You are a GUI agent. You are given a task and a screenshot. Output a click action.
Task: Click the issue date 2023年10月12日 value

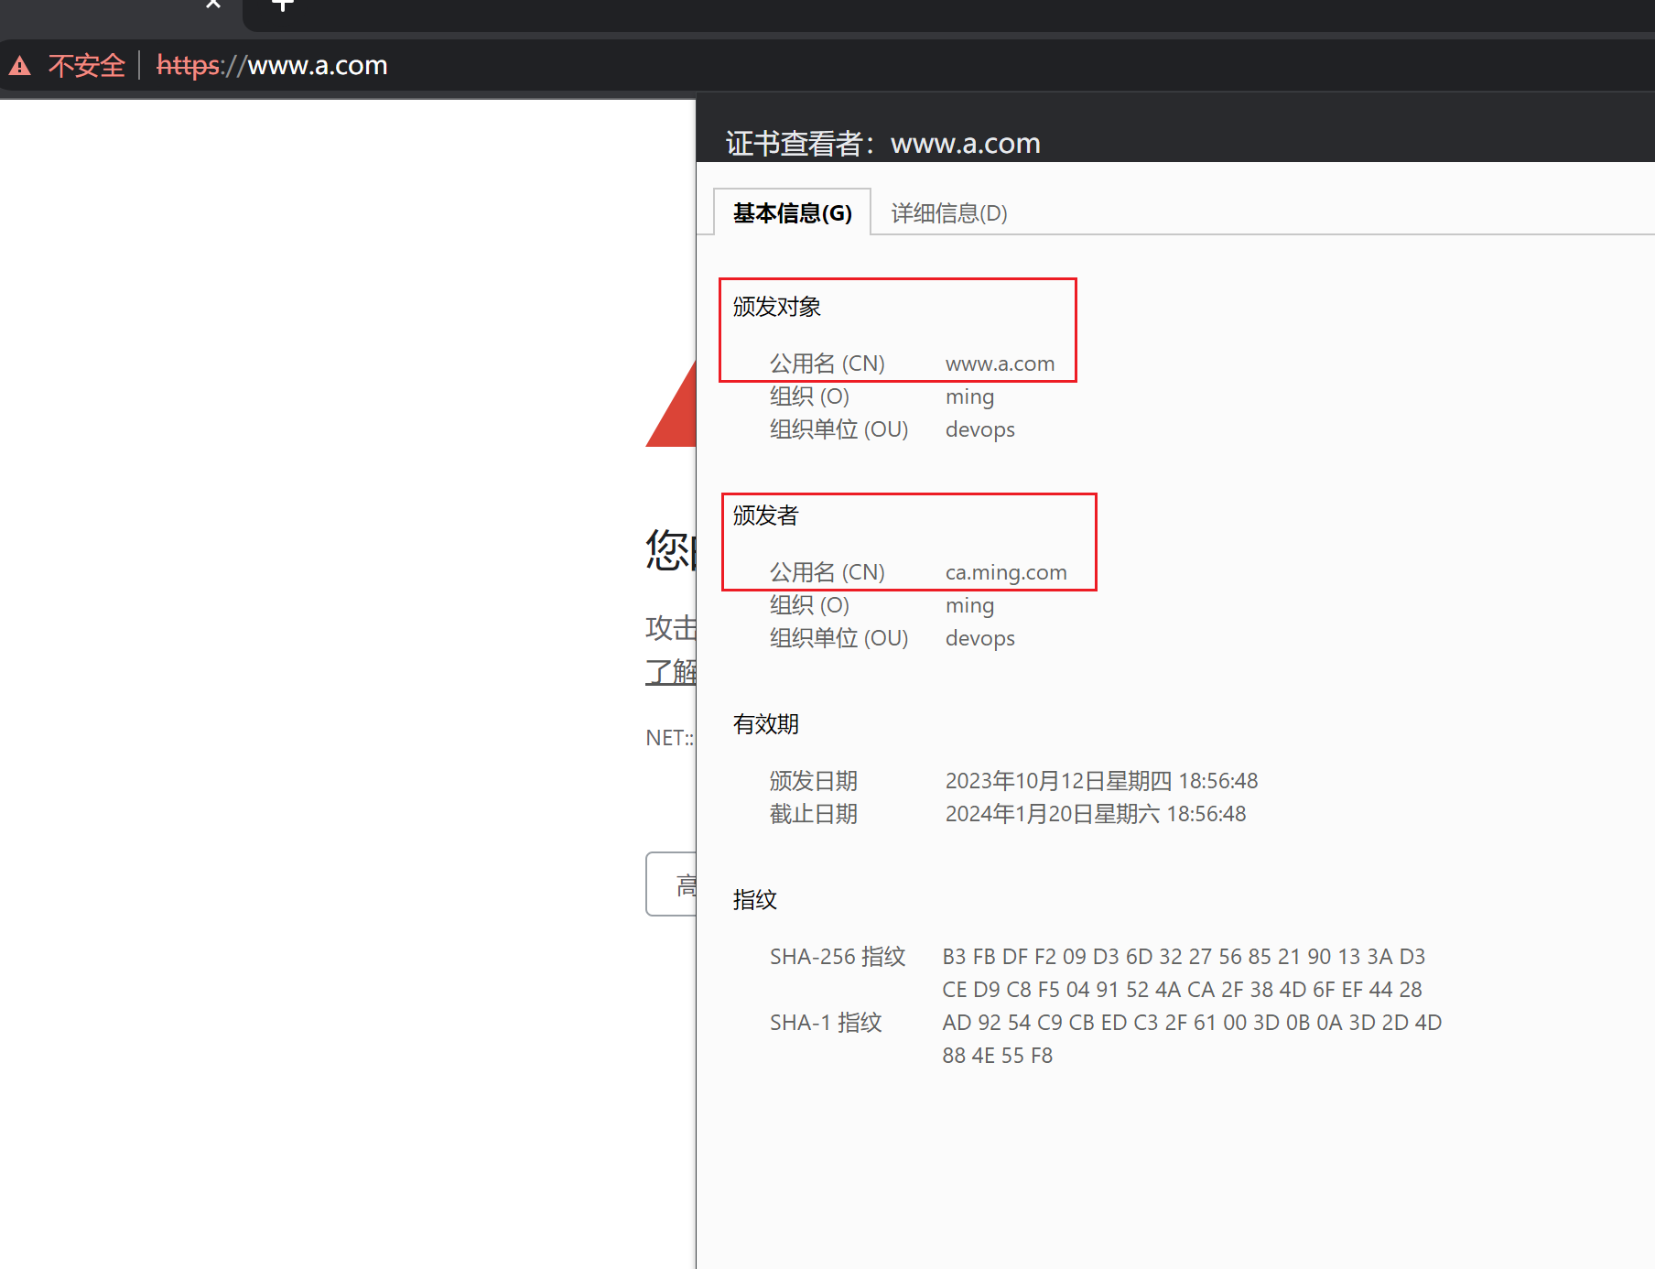coord(1100,781)
